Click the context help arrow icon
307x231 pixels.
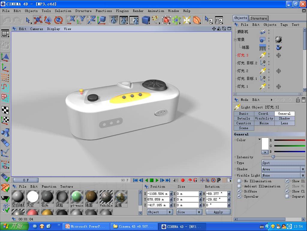209,20
